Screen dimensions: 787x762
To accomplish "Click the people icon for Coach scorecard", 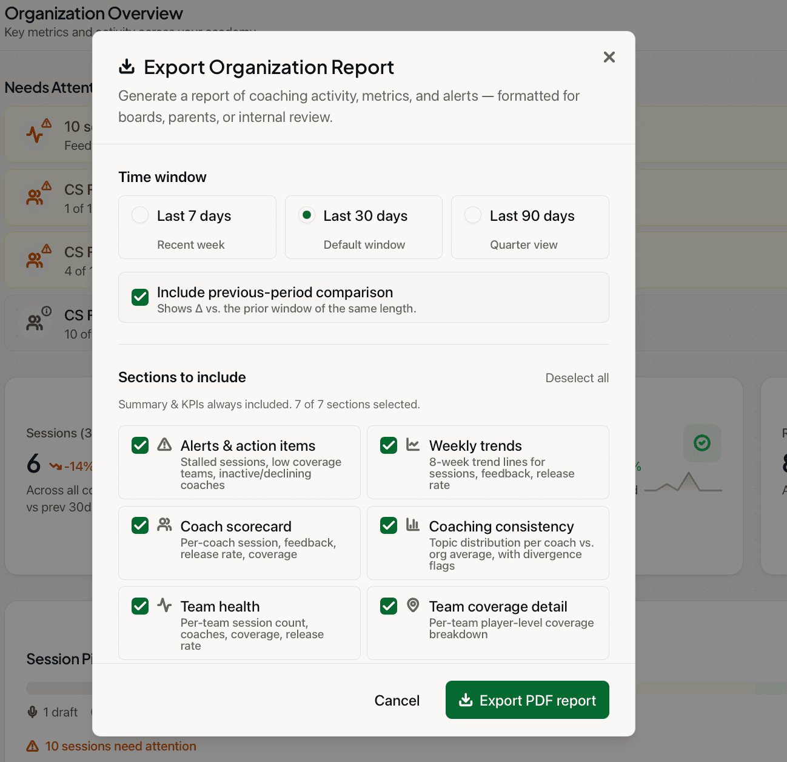I will tap(164, 525).
